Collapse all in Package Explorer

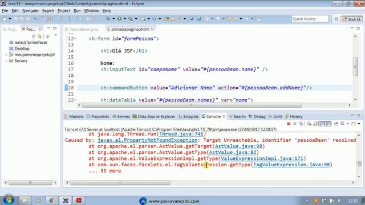coord(34,36)
